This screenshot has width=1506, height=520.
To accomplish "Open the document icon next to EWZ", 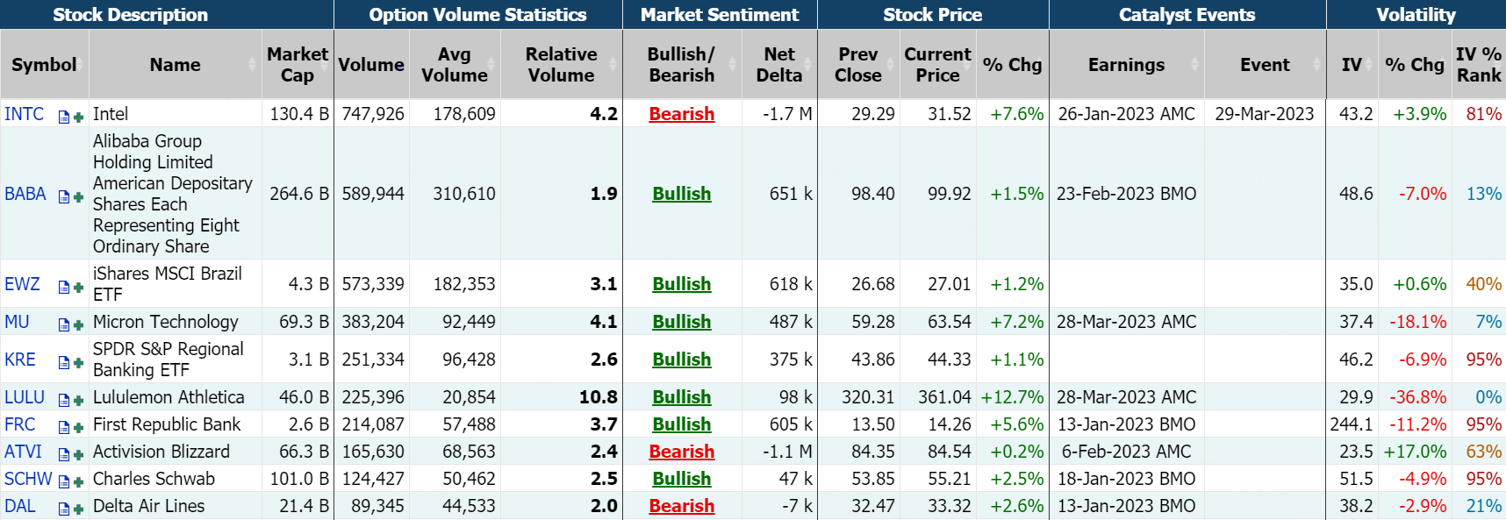I will tap(64, 287).
